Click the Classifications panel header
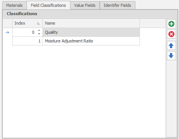This screenshot has height=139, width=179. (x=90, y=14)
